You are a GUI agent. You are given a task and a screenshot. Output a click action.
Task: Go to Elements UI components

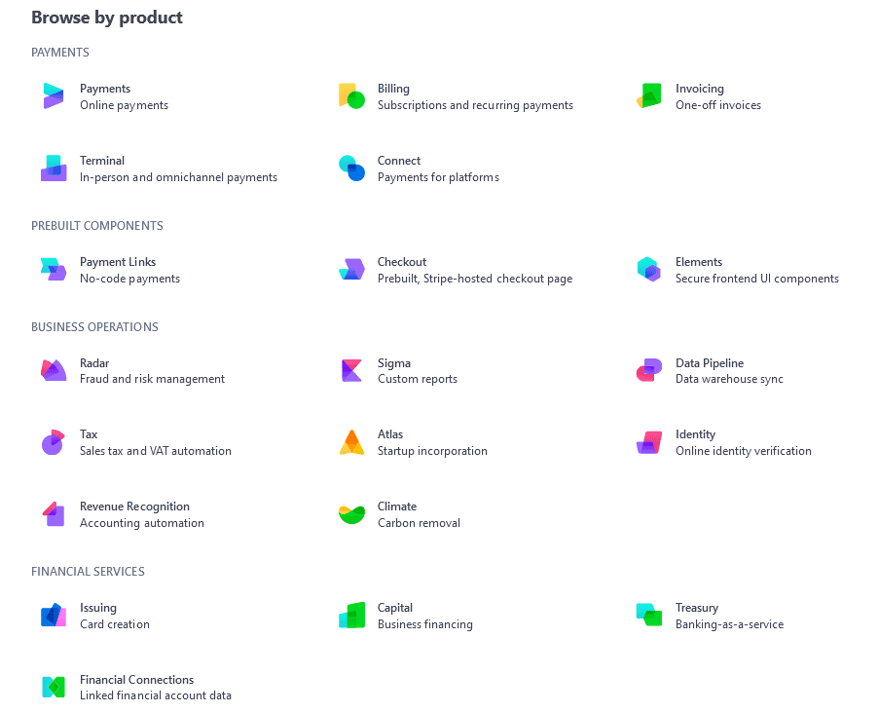click(699, 262)
